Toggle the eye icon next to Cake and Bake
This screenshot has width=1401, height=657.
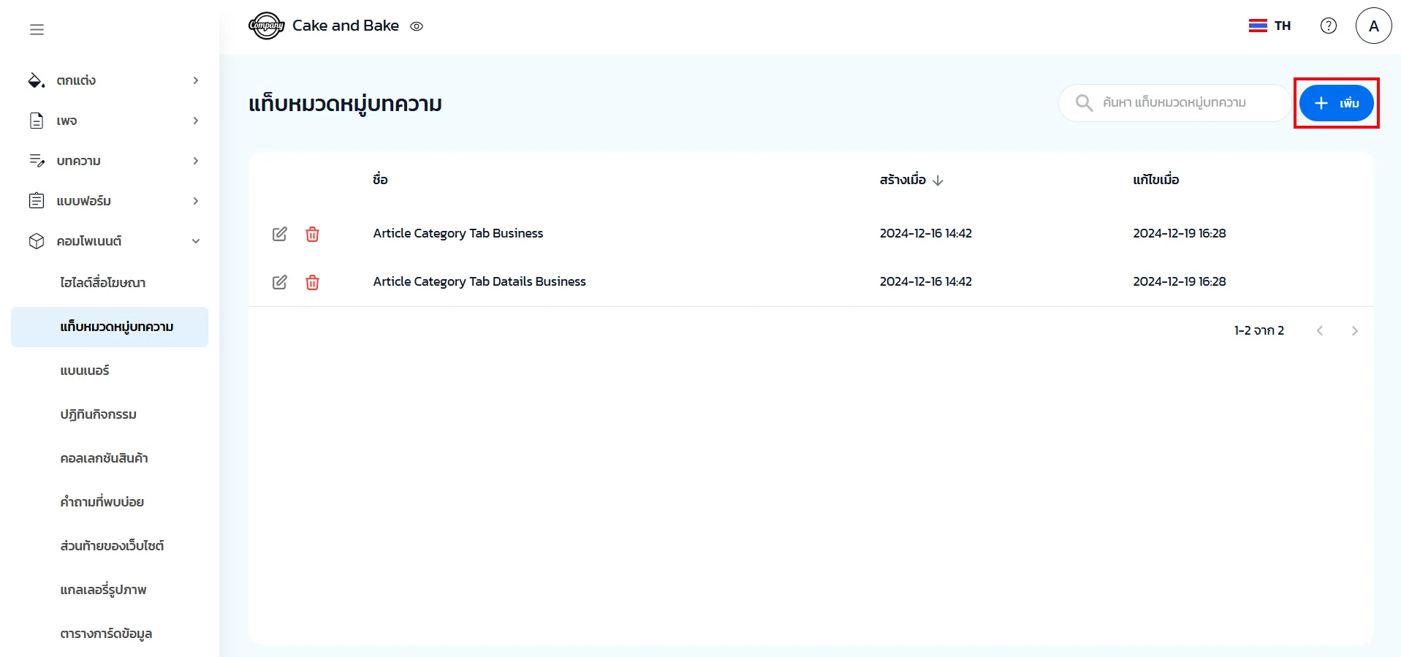click(x=417, y=26)
